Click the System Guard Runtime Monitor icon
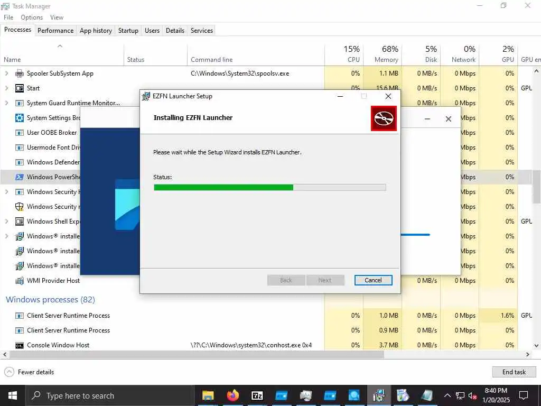 coord(20,103)
